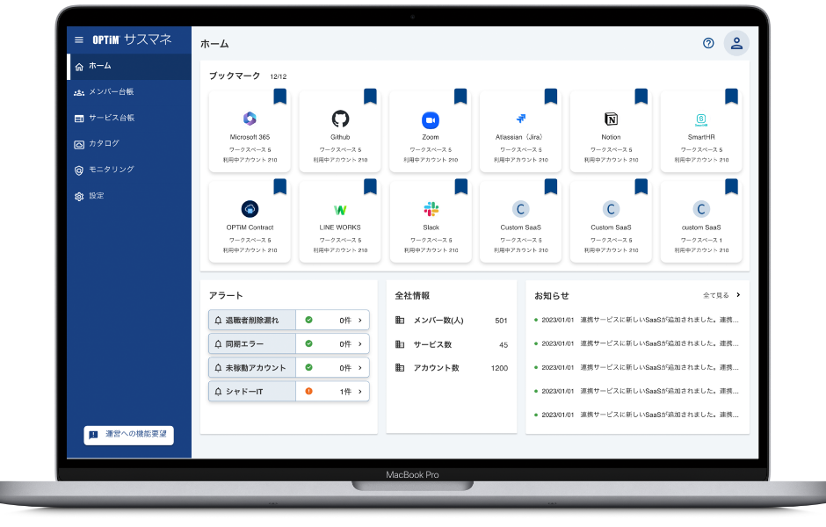This screenshot has width=826, height=527.
Task: Open the account profile icon top right
Action: point(736,42)
